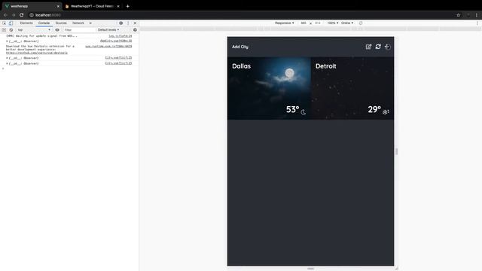Screen dimensions: 482x271
Task: Reload the page
Action: pos(22,15)
